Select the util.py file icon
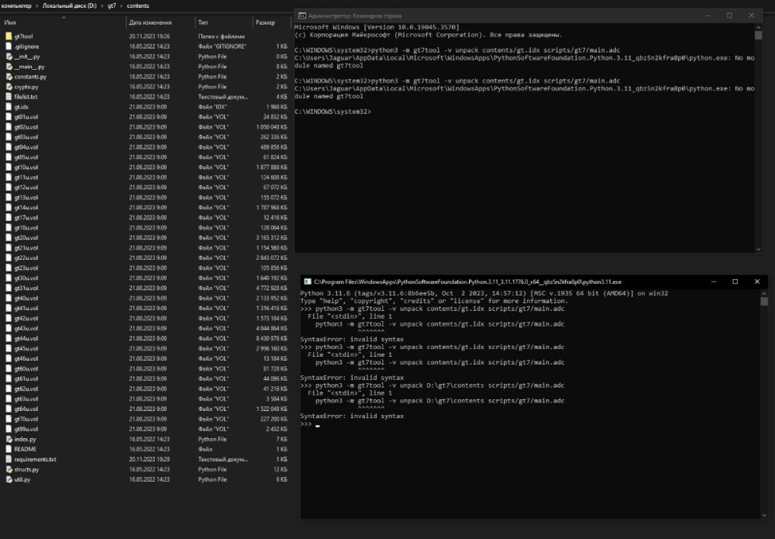The width and height of the screenshot is (775, 539). [x=9, y=479]
